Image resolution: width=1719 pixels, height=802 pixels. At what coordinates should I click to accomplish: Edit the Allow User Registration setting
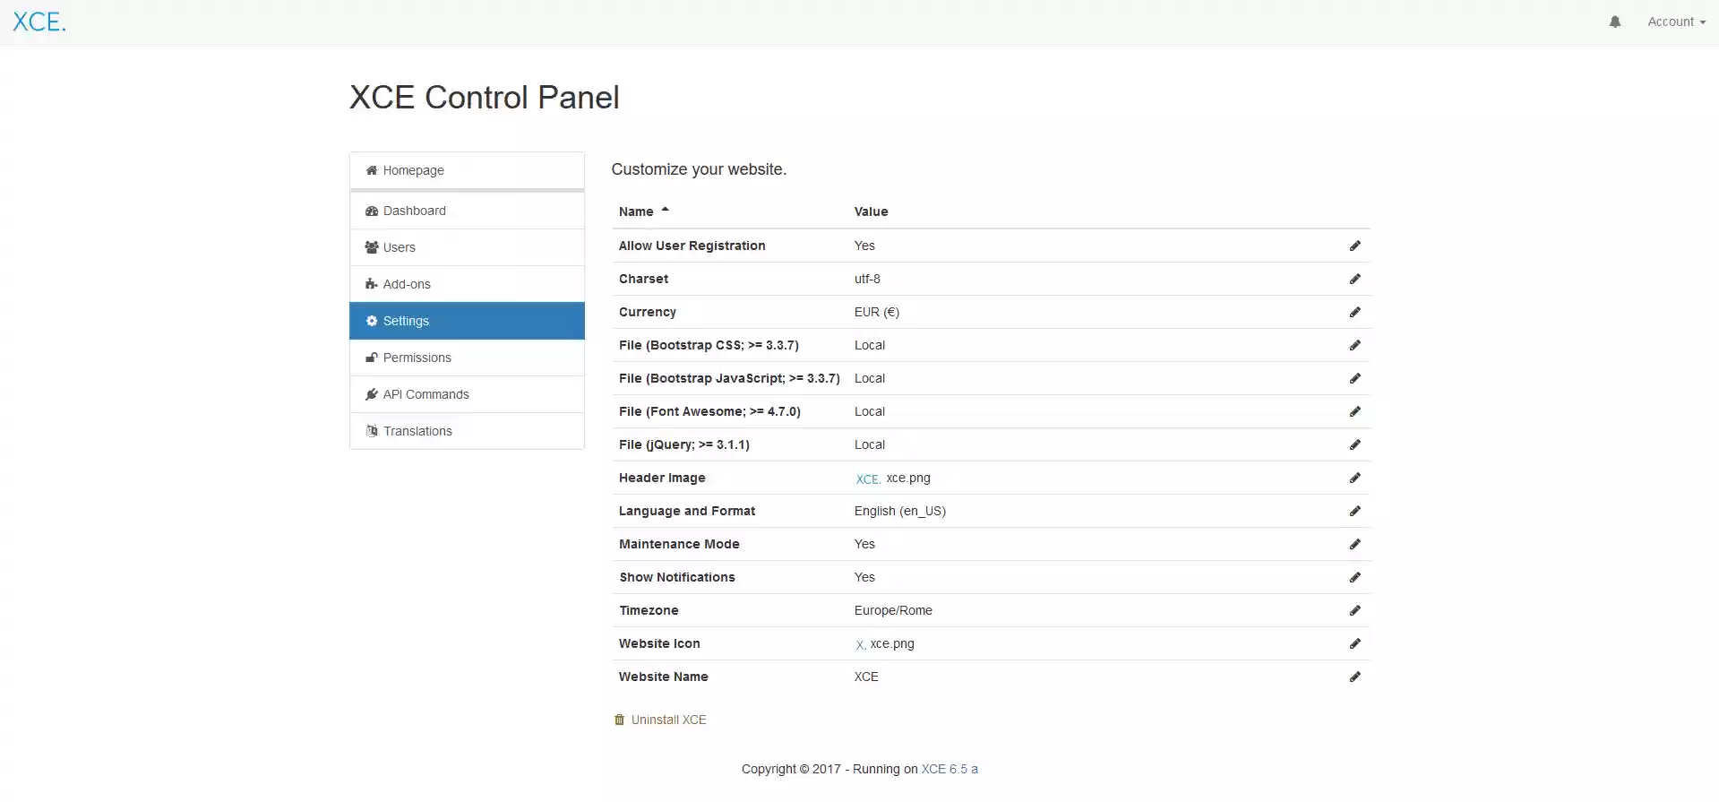[x=1354, y=246]
